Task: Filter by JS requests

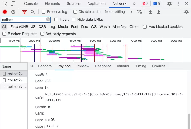Action: point(33,27)
